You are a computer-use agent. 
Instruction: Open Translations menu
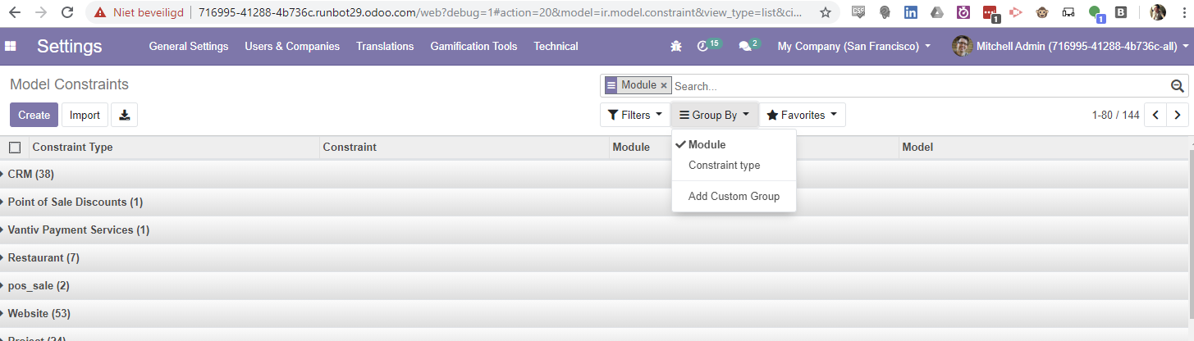coord(385,47)
